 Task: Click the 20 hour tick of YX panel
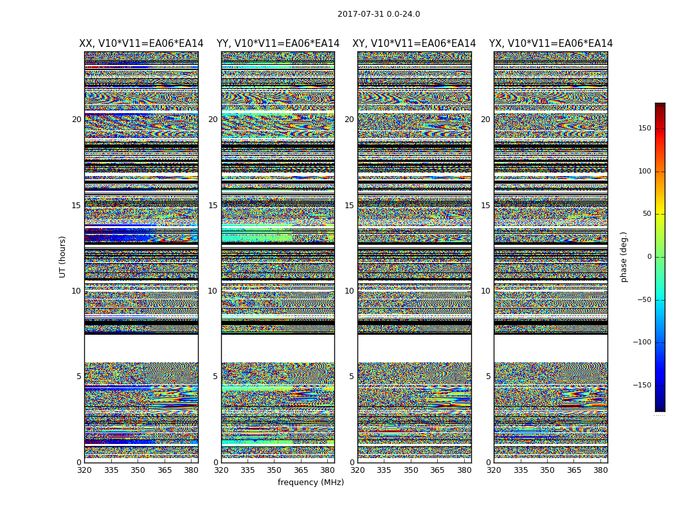485,120
